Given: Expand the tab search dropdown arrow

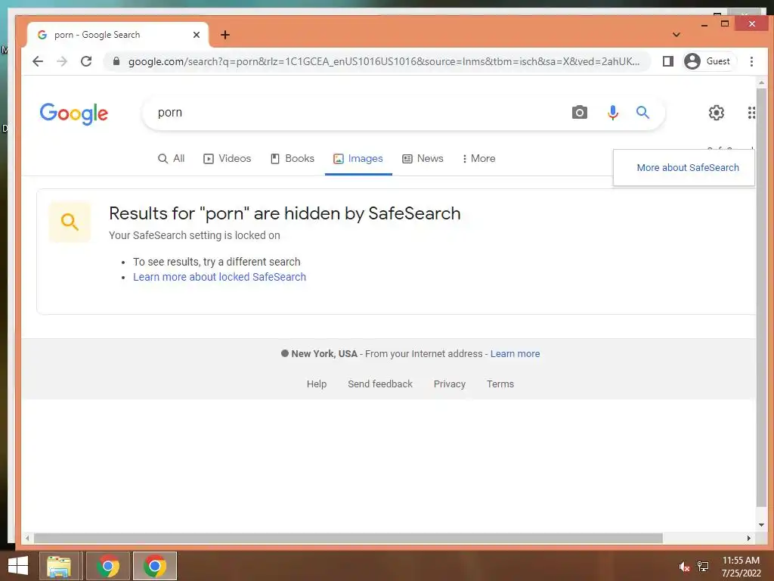Looking at the screenshot, I should (676, 35).
